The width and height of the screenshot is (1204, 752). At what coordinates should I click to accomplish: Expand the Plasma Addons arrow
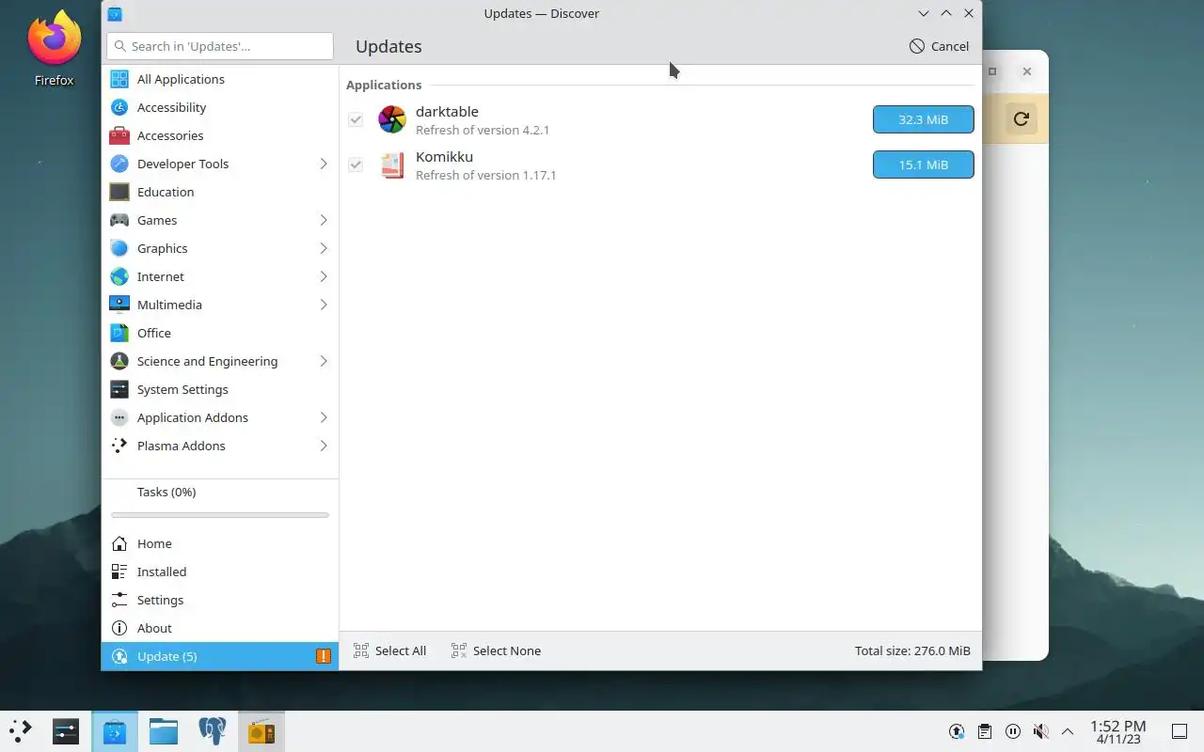pyautogui.click(x=323, y=446)
